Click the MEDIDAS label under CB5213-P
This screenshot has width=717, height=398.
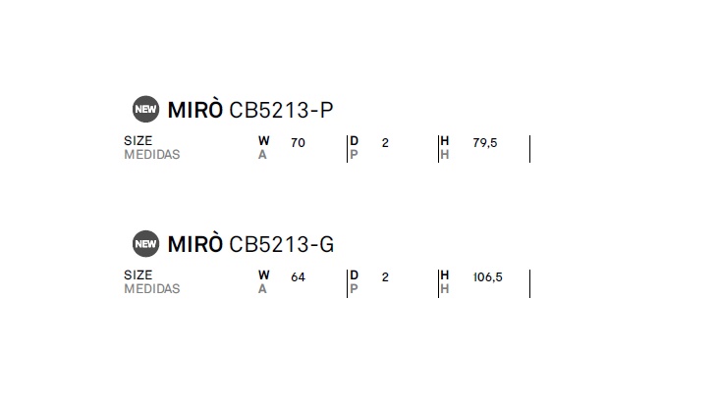click(152, 155)
